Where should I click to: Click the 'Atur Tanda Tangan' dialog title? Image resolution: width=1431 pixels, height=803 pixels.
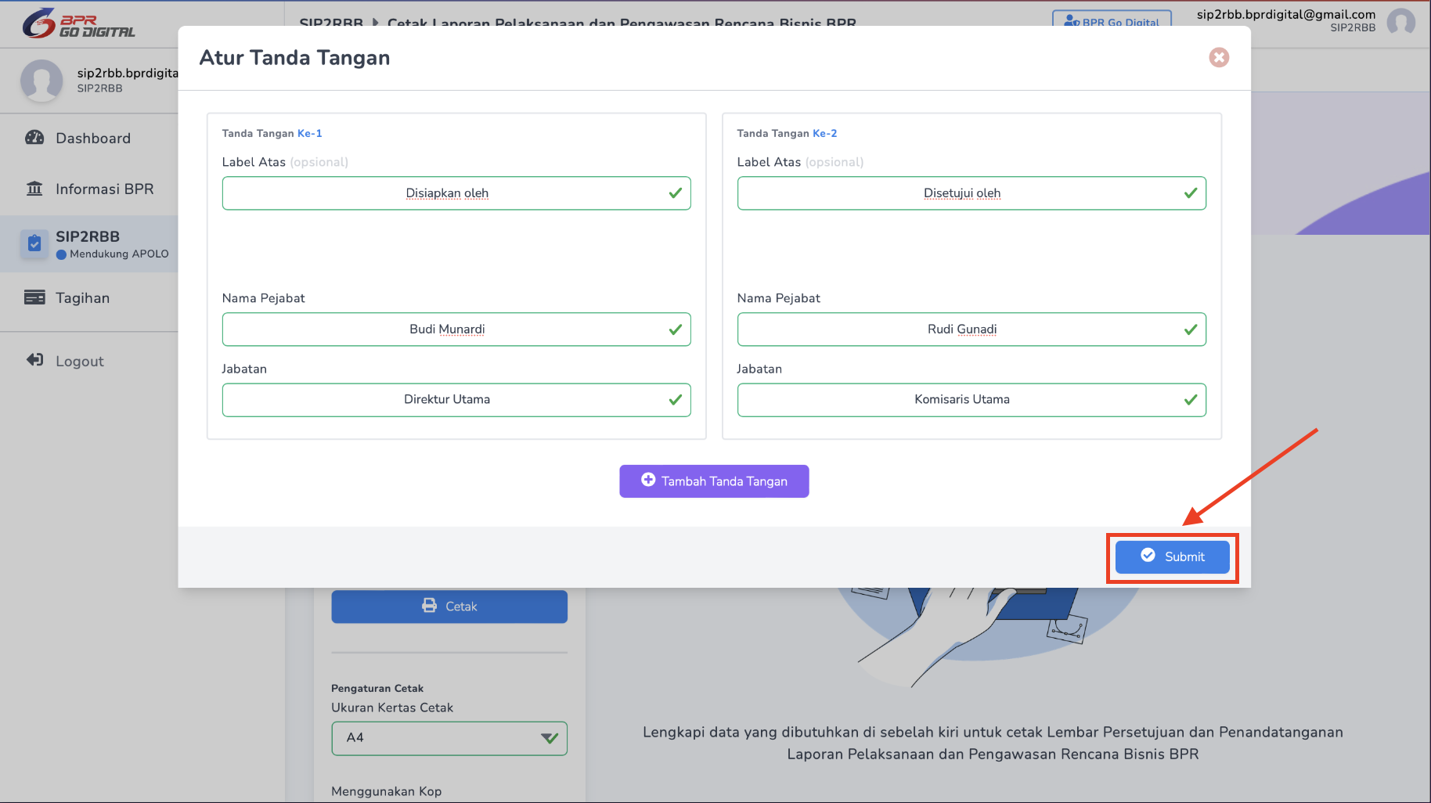click(294, 58)
